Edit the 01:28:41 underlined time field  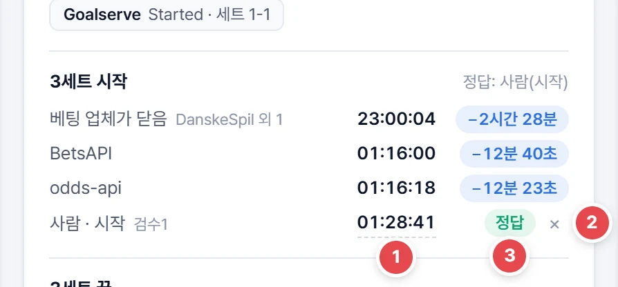397,224
